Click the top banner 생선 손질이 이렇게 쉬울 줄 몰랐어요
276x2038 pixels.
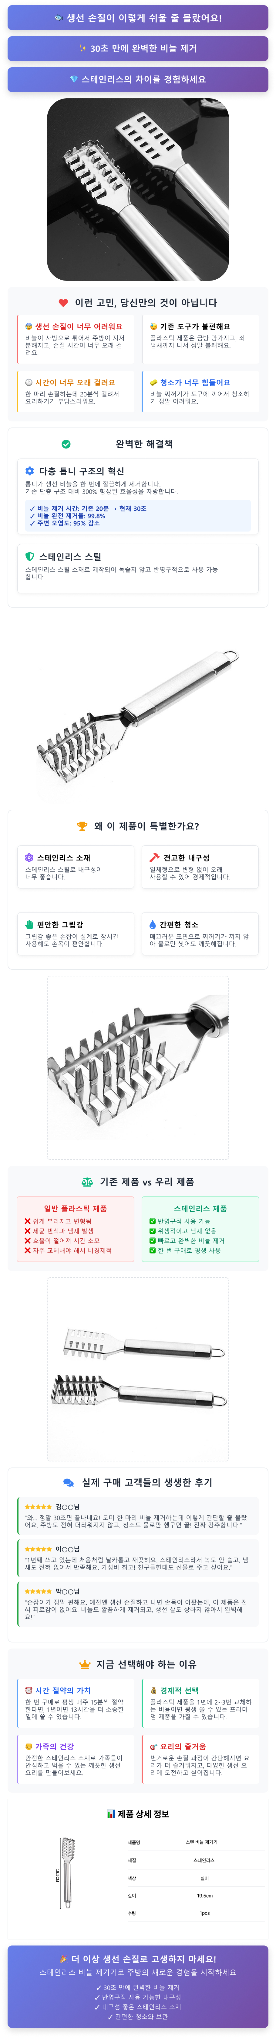tap(138, 17)
